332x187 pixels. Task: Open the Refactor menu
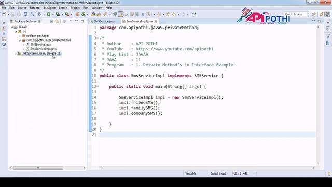point(35,8)
